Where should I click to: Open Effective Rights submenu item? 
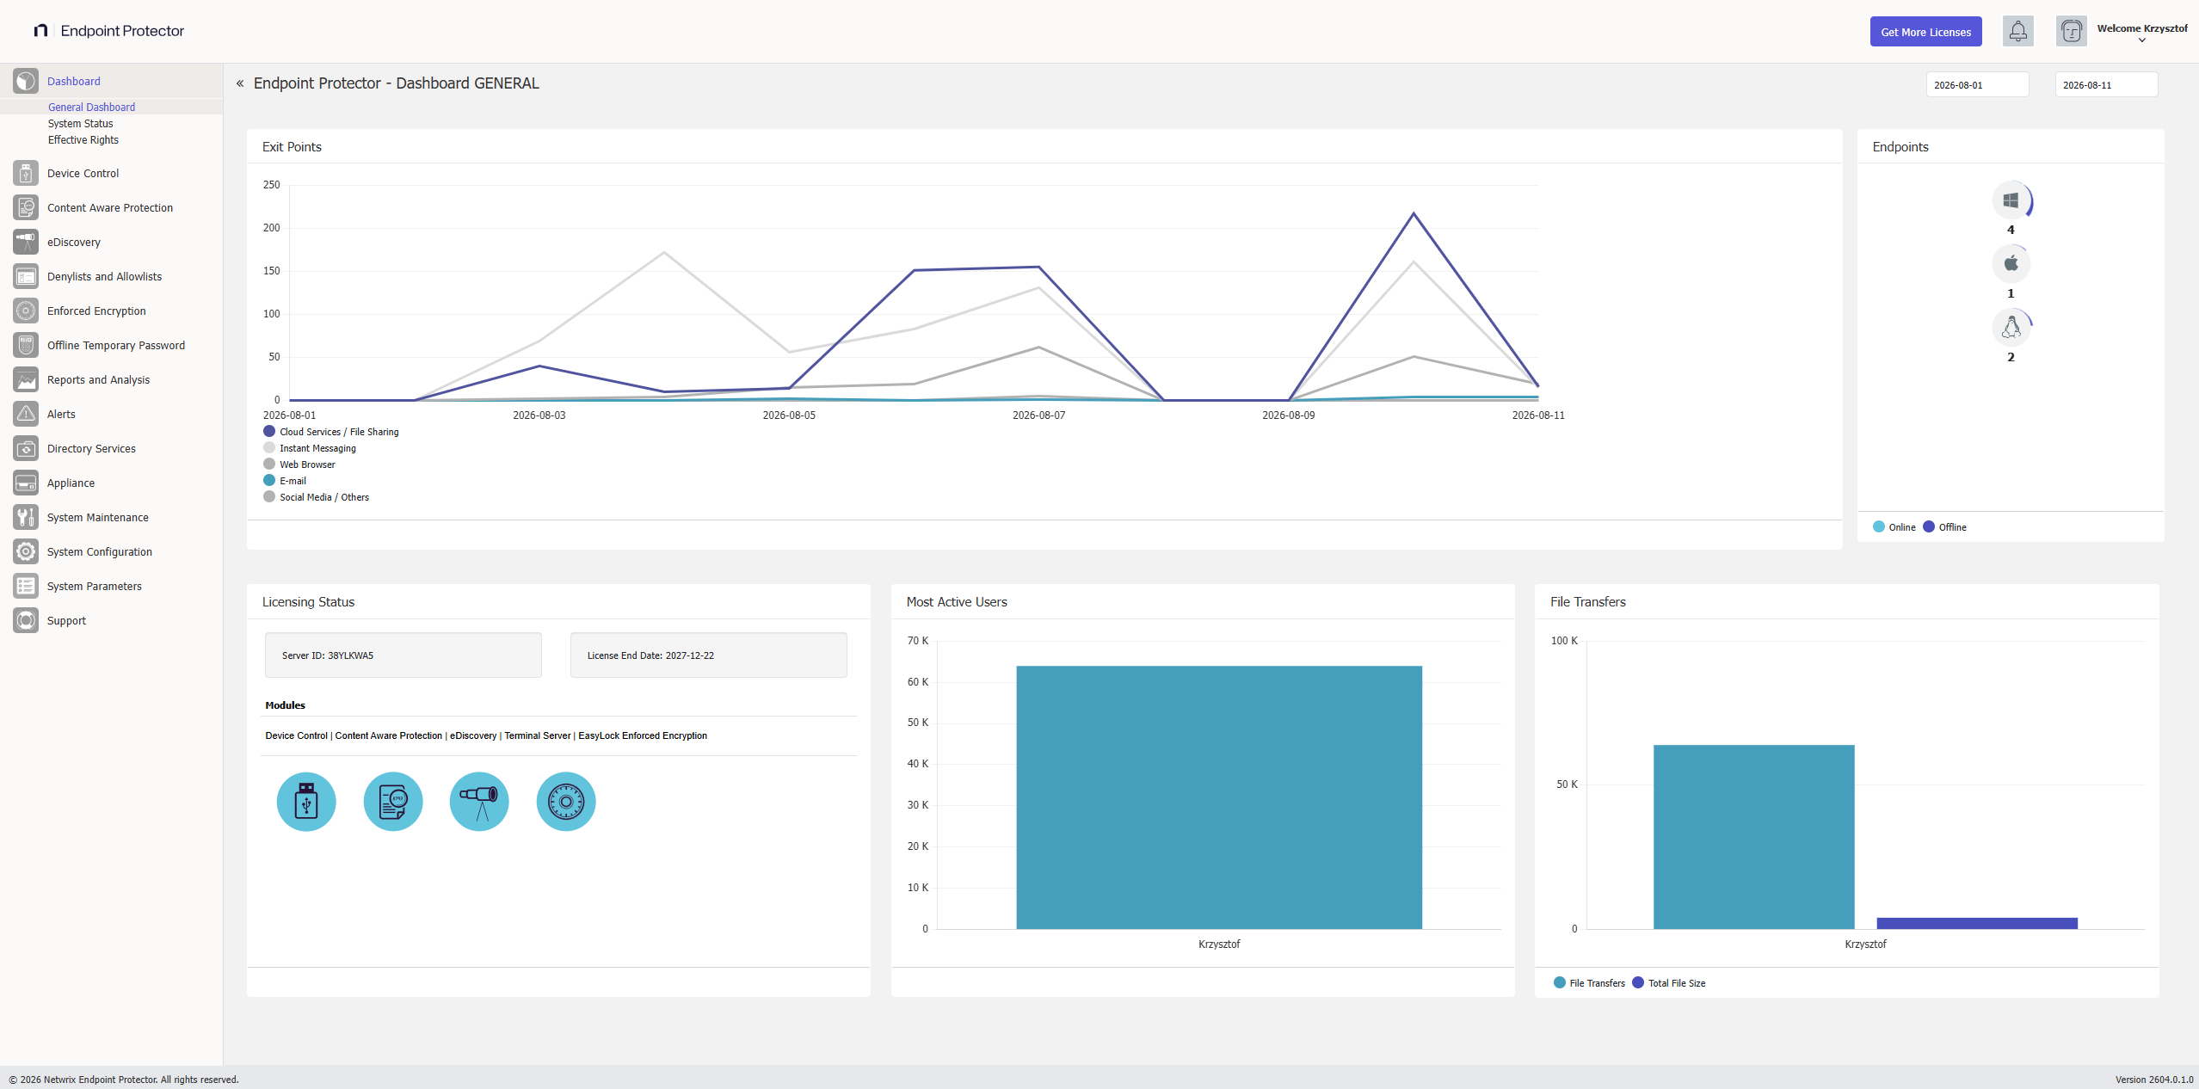(x=83, y=140)
